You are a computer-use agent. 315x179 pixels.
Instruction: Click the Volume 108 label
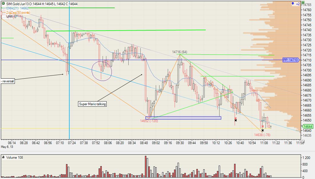point(15,158)
